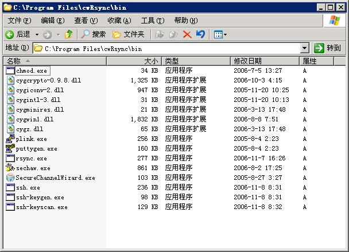Select the plink.exe program icon

tap(10, 139)
